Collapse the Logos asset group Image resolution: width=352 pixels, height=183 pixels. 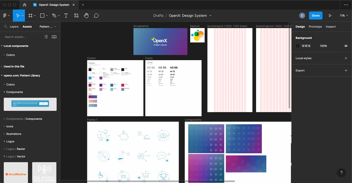click(x=4, y=141)
